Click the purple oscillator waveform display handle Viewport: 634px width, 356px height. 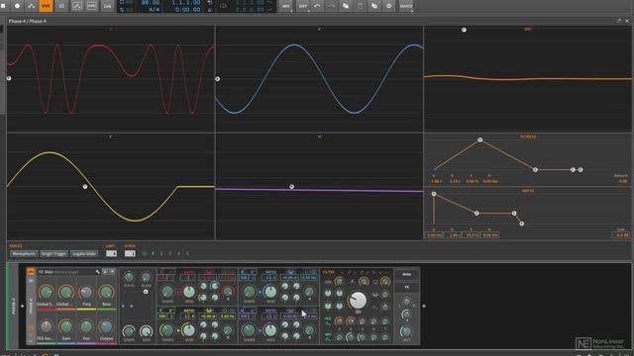(x=291, y=187)
